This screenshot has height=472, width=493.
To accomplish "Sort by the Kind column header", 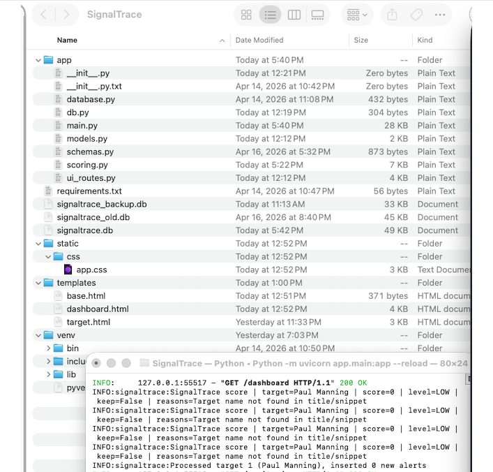I will 425,40.
